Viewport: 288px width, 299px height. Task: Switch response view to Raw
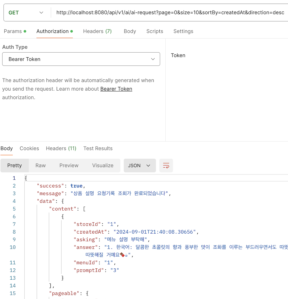coord(41,165)
